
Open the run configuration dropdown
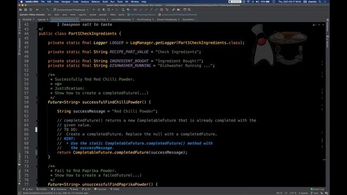pyautogui.click(x=71, y=10)
